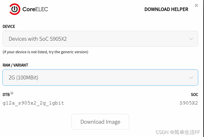This screenshot has width=204, height=137.
Task: Click the DTB help question mark icon
Action: pos(12,93)
